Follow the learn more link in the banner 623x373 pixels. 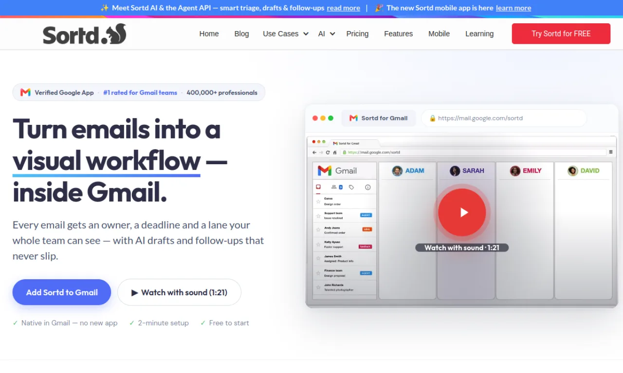[x=513, y=8]
